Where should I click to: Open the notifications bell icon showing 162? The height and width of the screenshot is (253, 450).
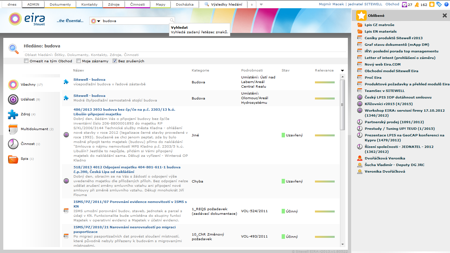click(x=417, y=4)
